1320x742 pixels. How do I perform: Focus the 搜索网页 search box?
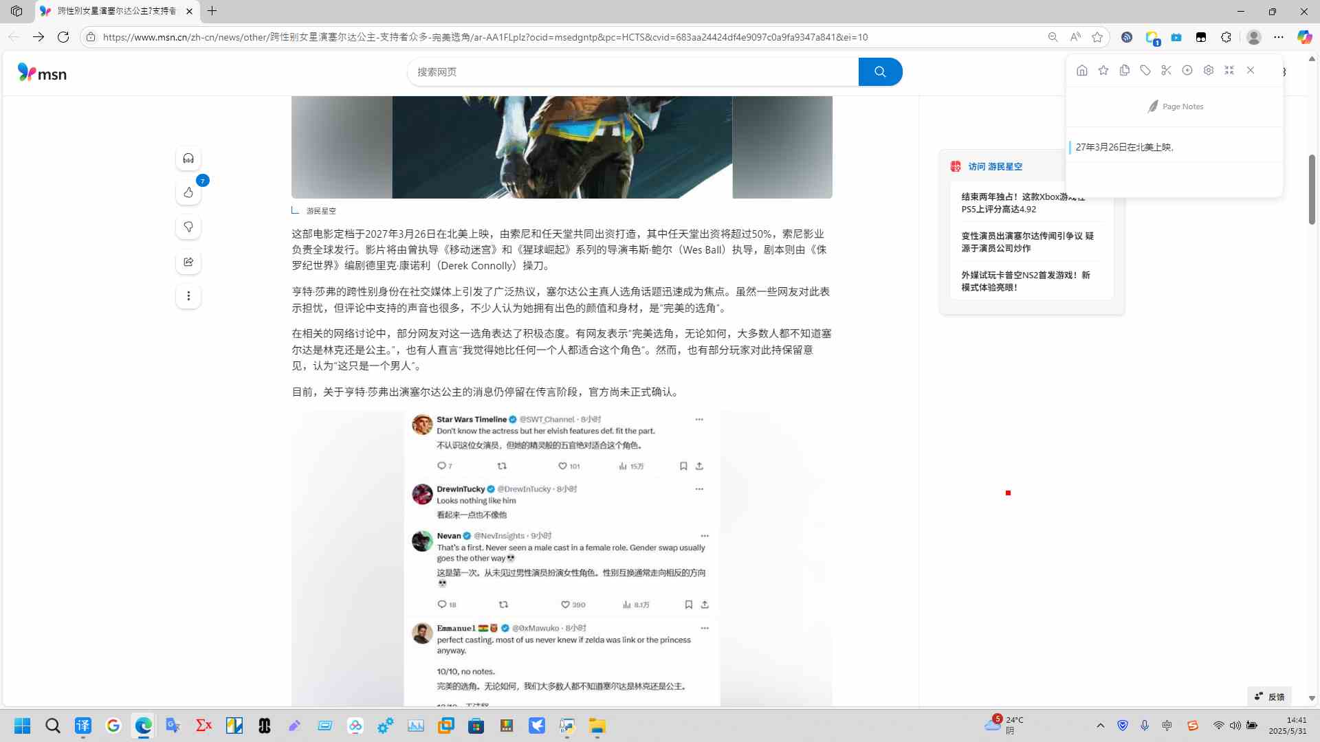pos(632,71)
